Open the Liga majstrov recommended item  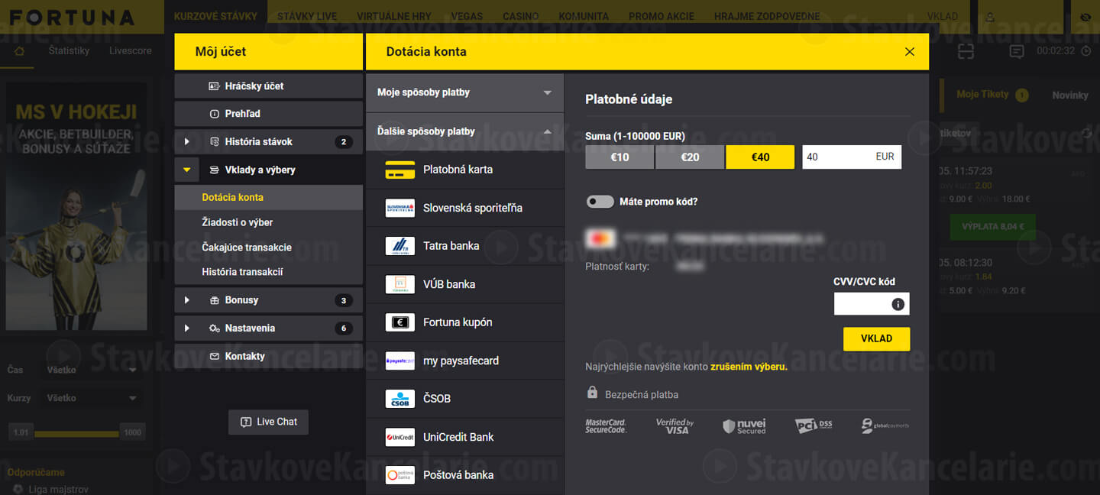58,489
